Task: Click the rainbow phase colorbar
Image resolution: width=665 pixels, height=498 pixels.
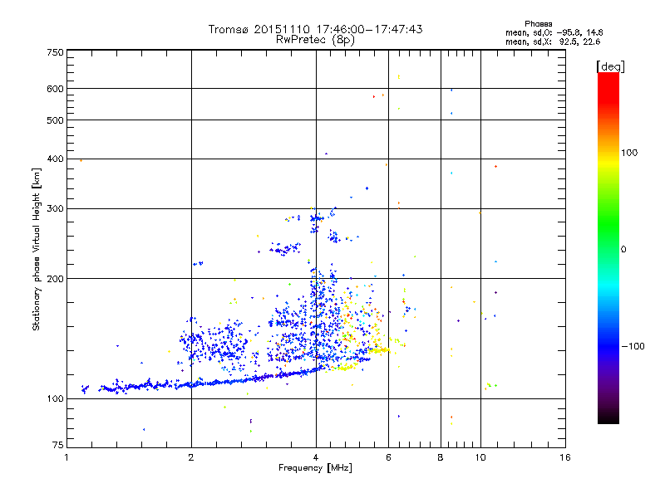Action: coord(608,247)
